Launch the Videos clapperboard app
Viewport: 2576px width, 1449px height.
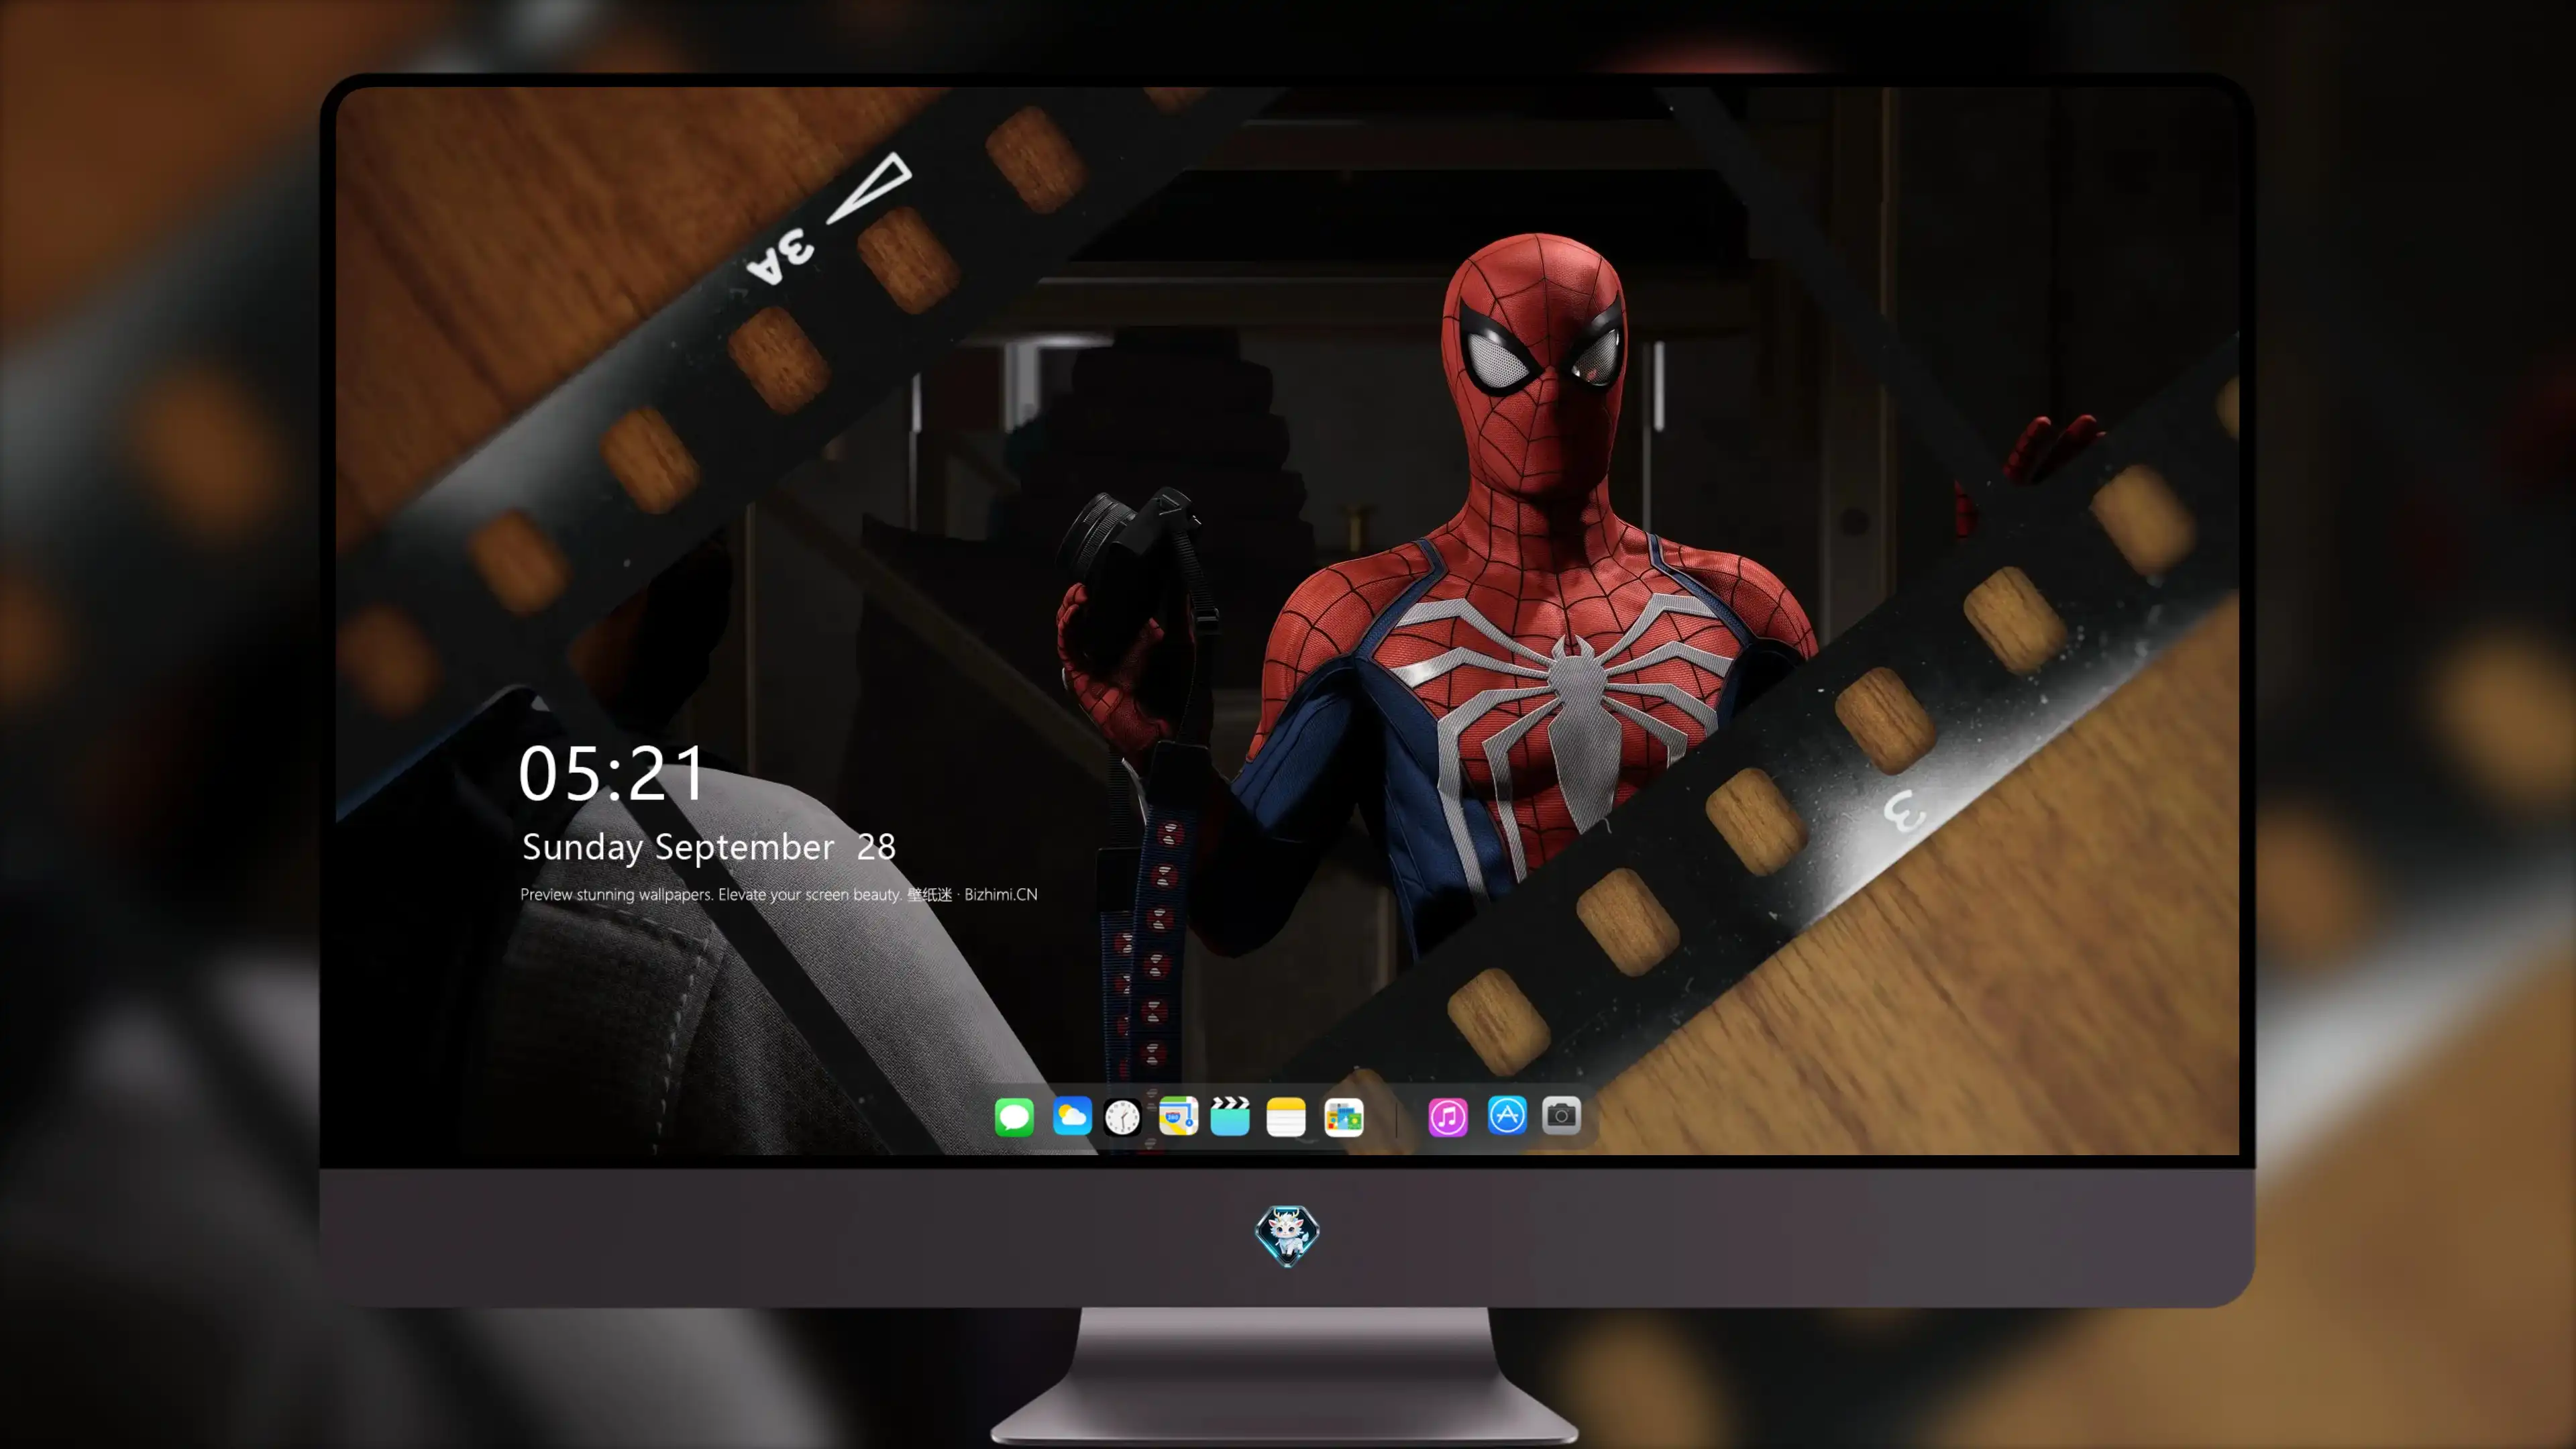1230,1116
